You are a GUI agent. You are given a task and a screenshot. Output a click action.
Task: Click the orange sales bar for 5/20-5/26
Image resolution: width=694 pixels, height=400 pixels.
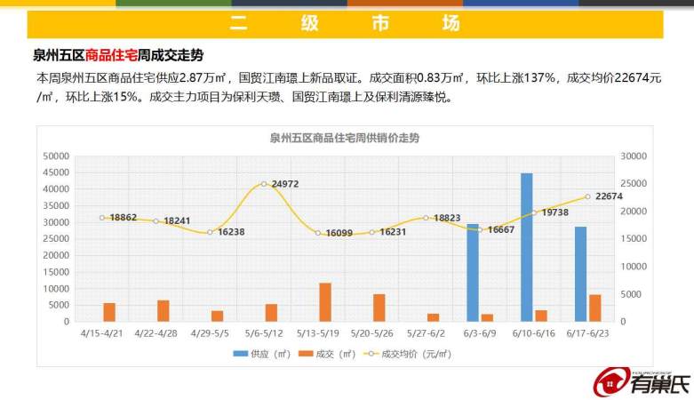pyautogui.click(x=379, y=308)
